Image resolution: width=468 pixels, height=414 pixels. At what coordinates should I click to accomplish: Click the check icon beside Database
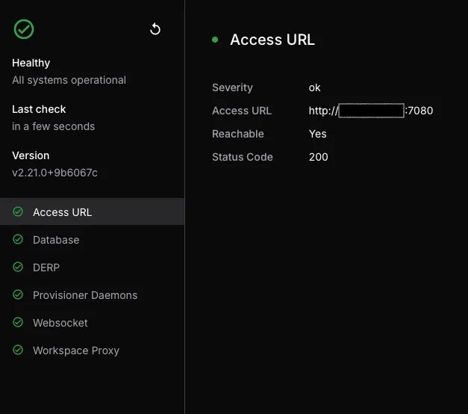point(18,240)
